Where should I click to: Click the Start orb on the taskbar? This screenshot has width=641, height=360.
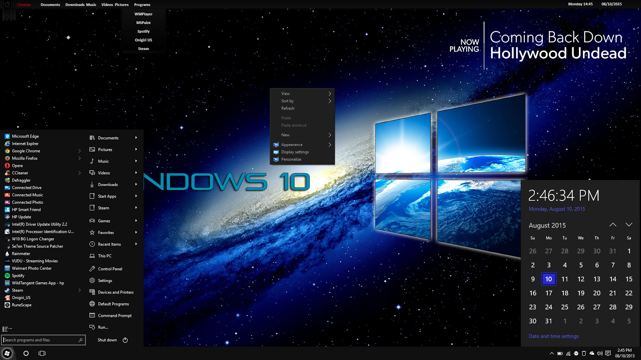pos(7,353)
